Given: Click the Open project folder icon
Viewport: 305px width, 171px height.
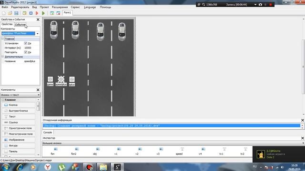Looking at the screenshot, I should tap(10, 13).
